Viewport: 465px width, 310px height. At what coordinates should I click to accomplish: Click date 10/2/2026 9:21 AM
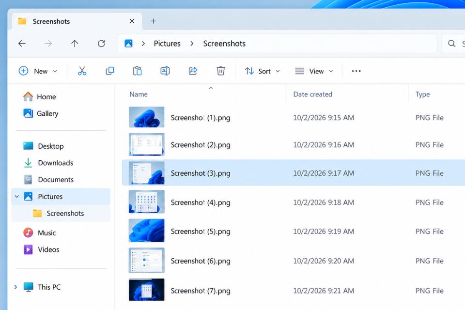pyautogui.click(x=324, y=291)
